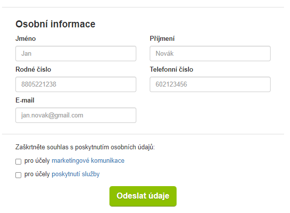Click the Jméno input field
Image resolution: width=290 pixels, height=213 pixels.
76,53
